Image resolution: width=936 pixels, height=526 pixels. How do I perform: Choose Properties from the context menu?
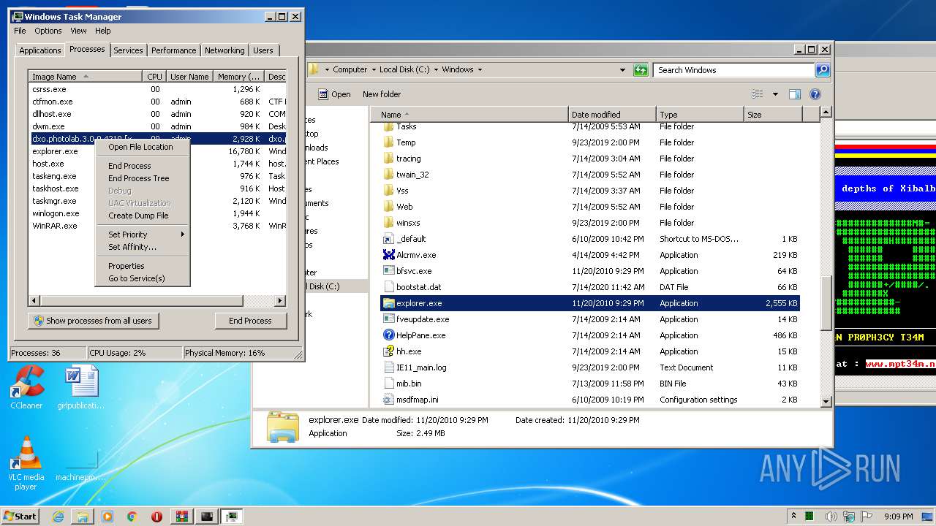tap(143, 266)
